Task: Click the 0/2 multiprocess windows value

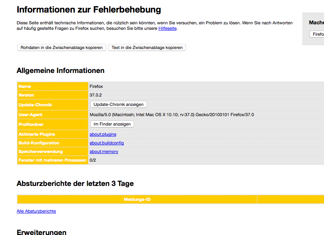Action: click(x=93, y=160)
